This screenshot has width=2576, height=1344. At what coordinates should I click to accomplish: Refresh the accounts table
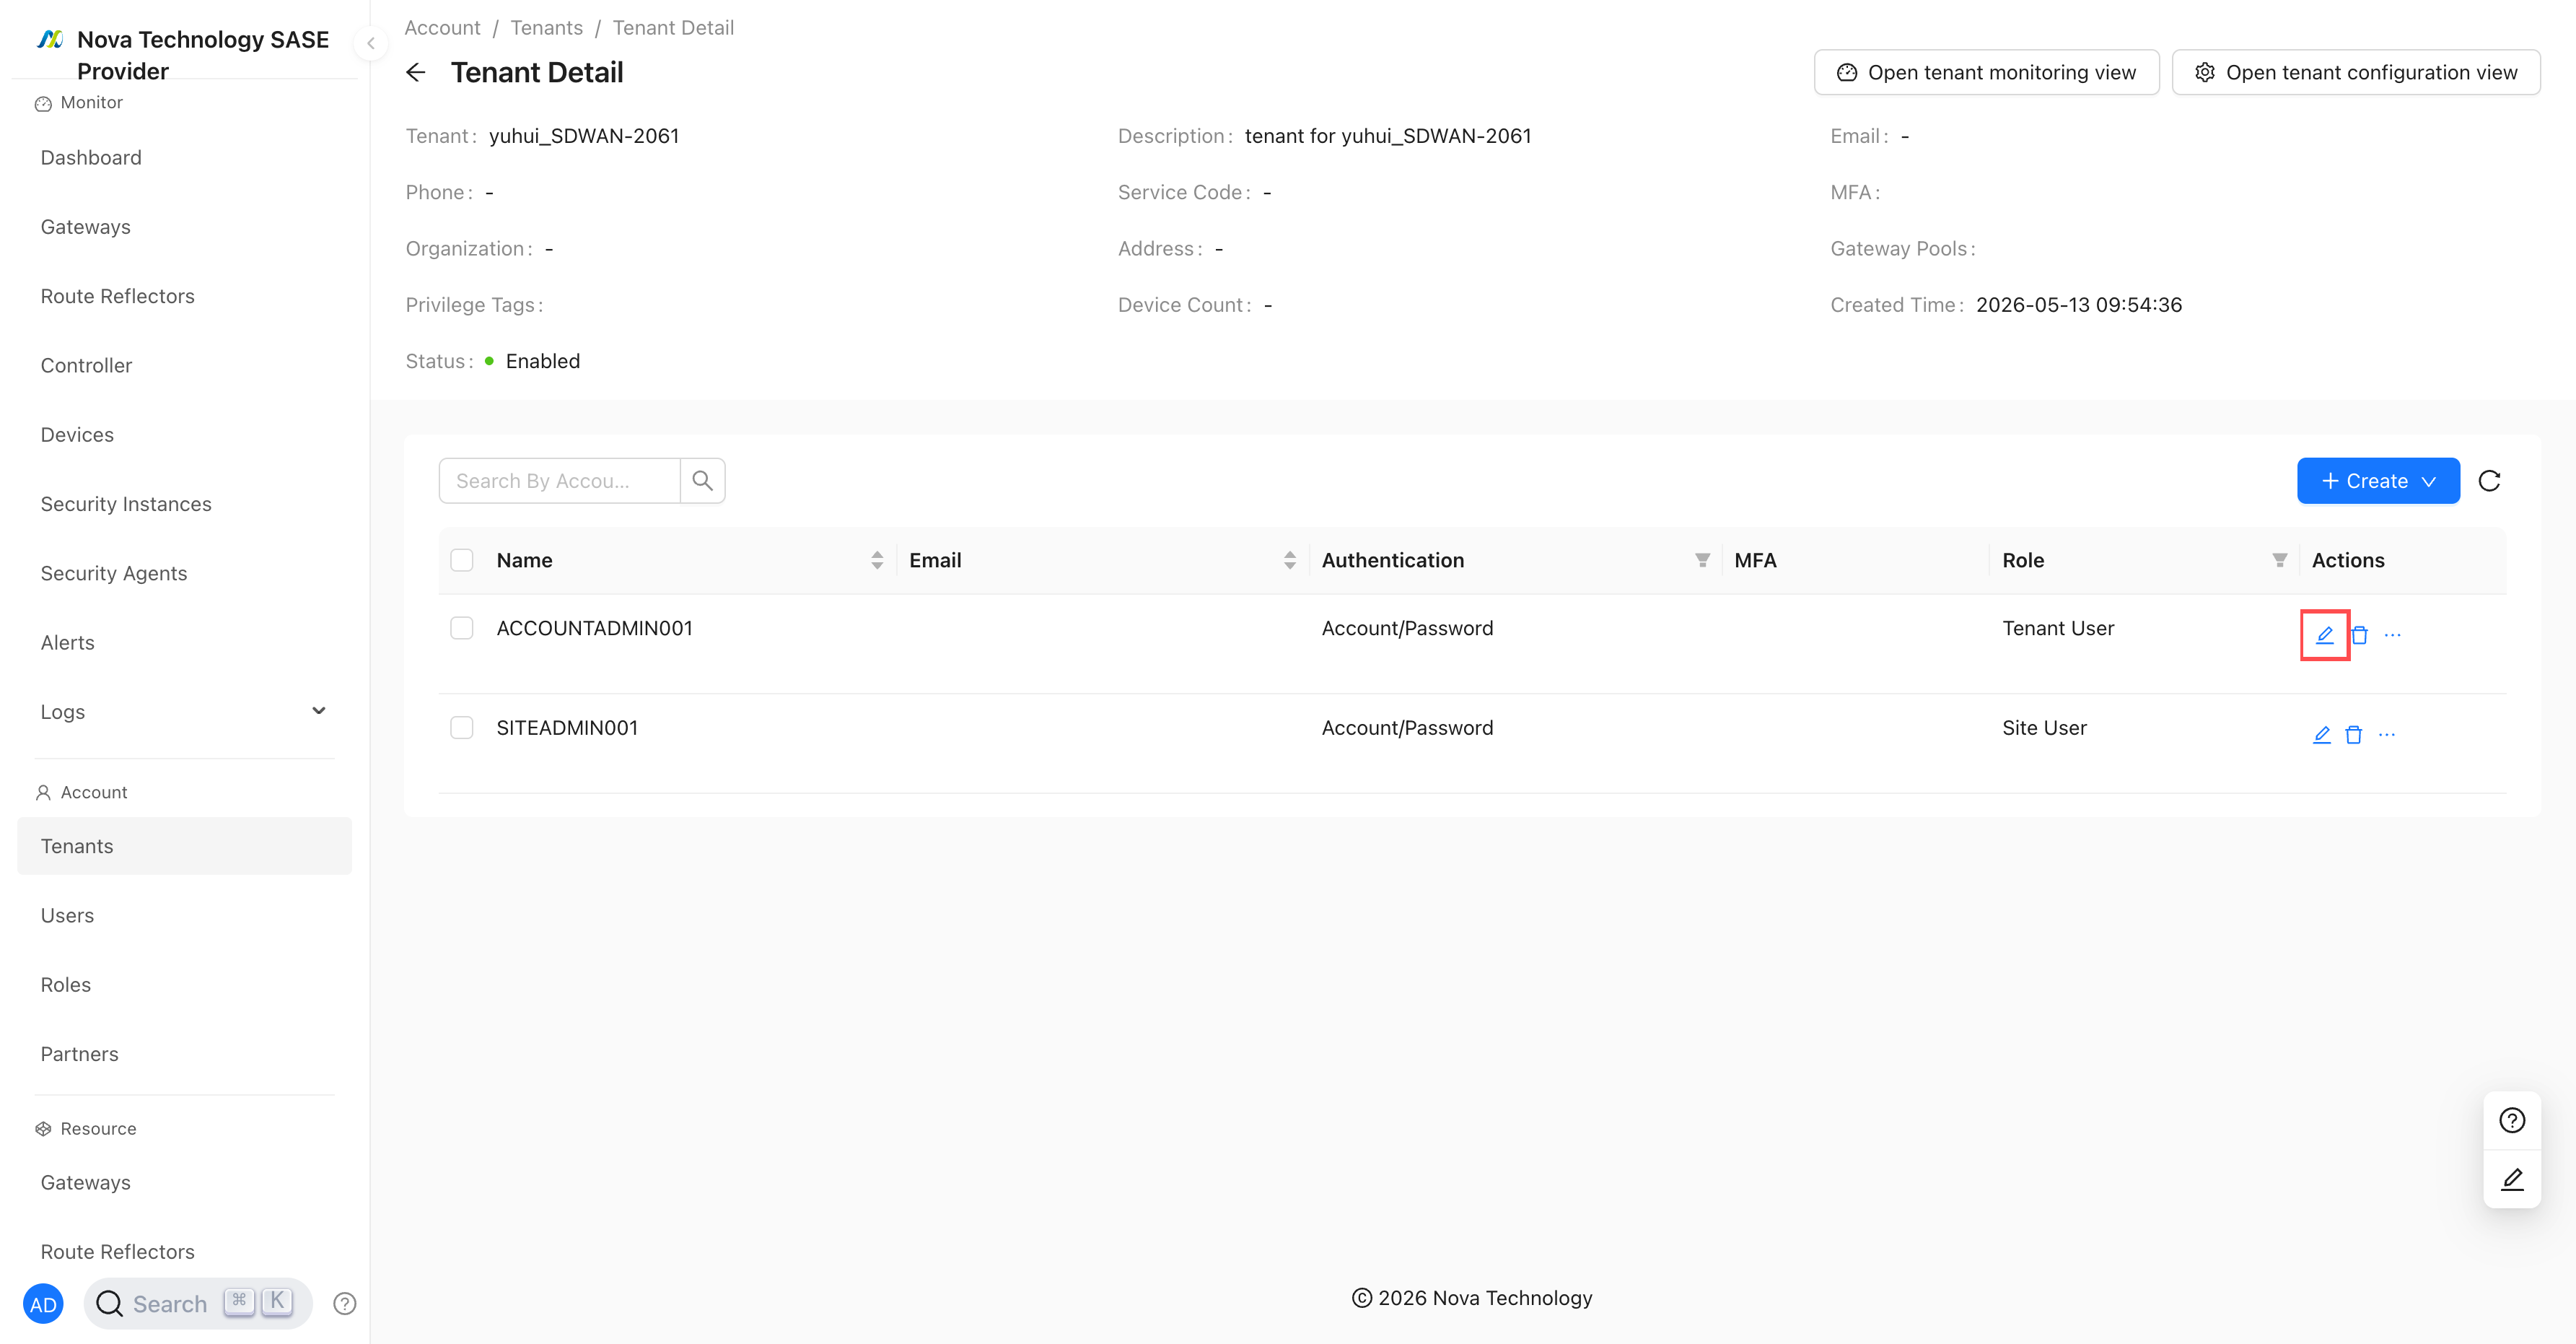point(2489,481)
